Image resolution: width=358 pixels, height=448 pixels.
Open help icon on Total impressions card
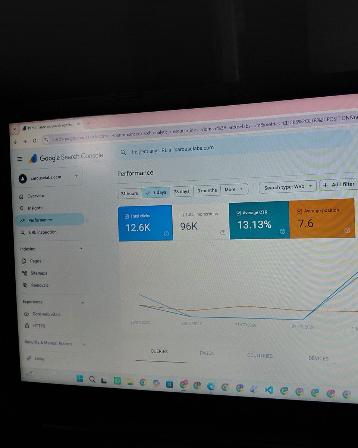(x=223, y=232)
